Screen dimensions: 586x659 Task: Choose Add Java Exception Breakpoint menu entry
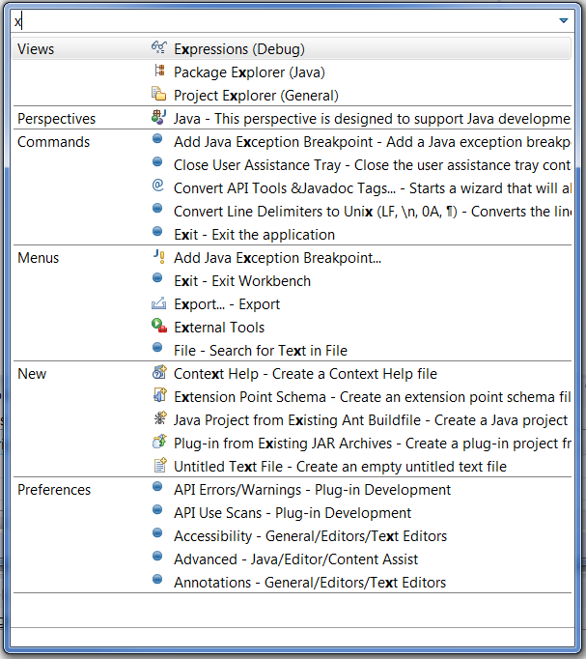click(277, 258)
